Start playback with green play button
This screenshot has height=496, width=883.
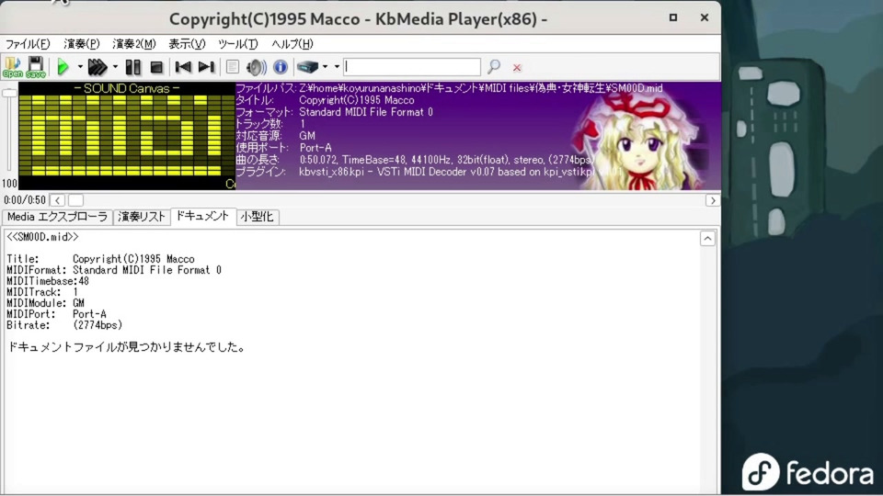(x=63, y=67)
